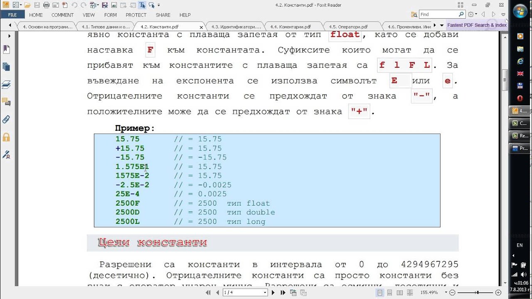Go to previous page arrow

217,292
